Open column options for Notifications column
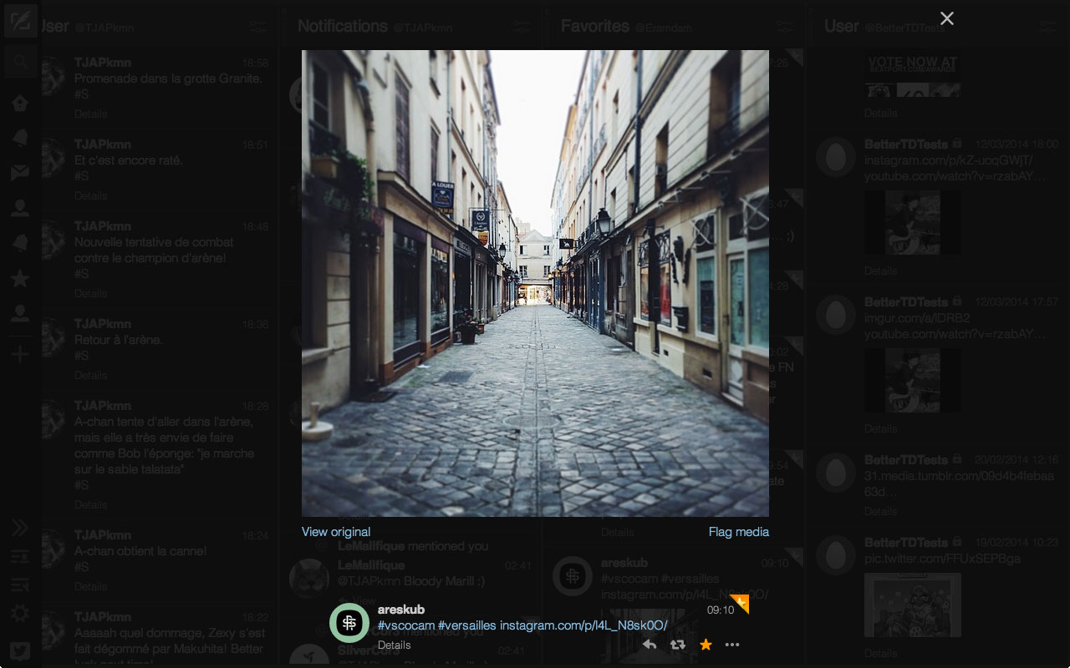Screen dimensions: 1070x668 (x=522, y=27)
